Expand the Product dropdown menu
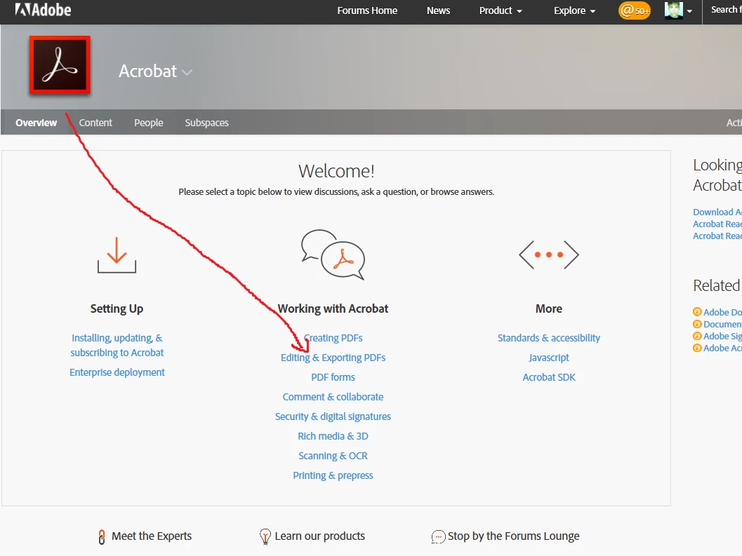The image size is (742, 556). click(501, 11)
